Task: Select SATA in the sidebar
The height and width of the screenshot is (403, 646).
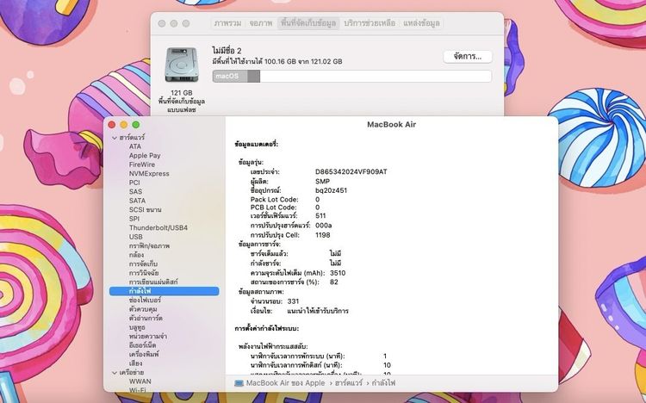Action: tap(137, 201)
